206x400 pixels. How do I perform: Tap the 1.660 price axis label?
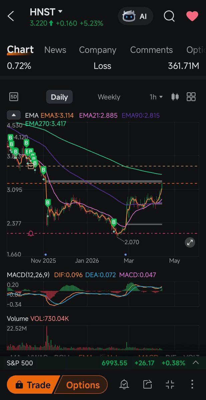tap(14, 254)
